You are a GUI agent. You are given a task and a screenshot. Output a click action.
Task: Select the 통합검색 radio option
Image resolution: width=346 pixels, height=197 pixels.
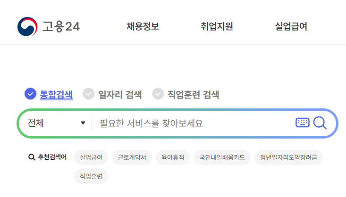point(30,94)
